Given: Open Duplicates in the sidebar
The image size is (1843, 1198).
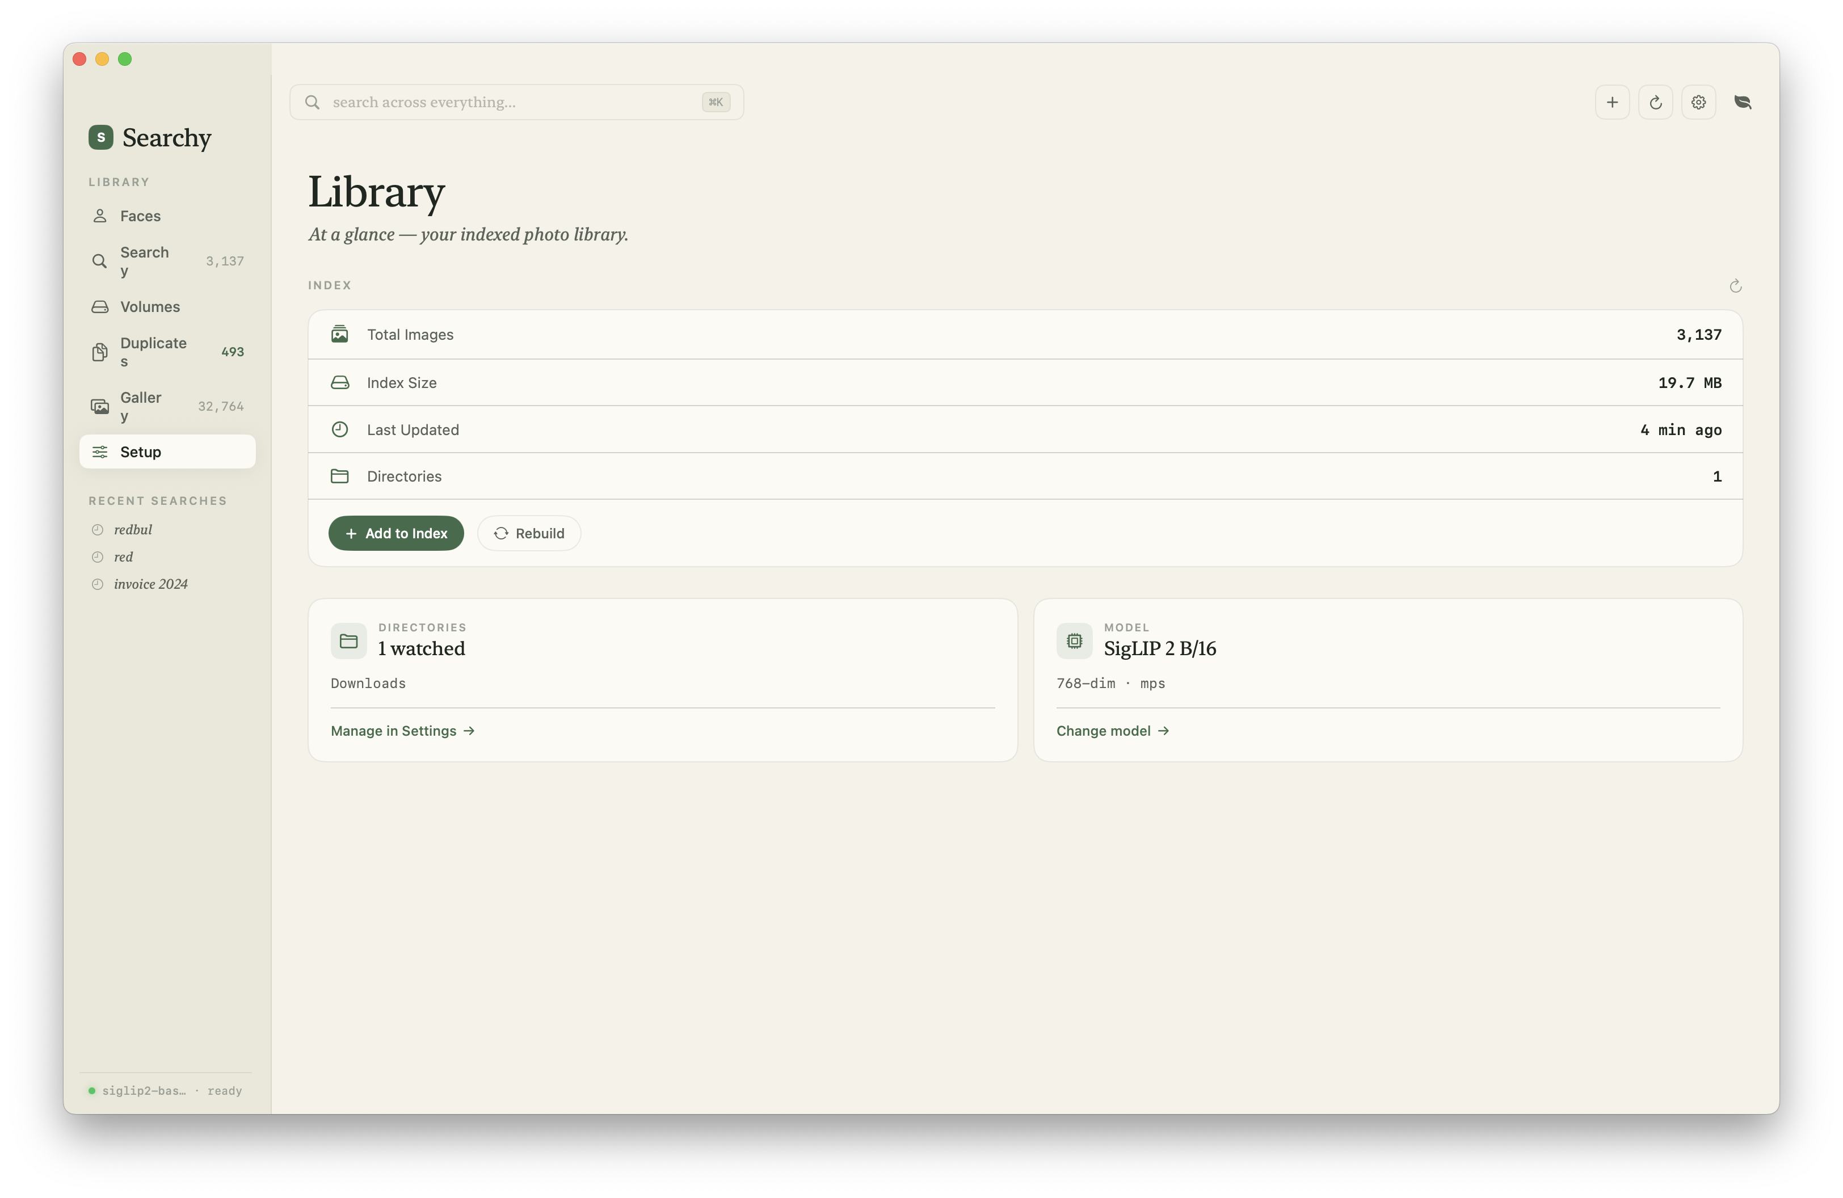Looking at the screenshot, I should click(x=167, y=352).
